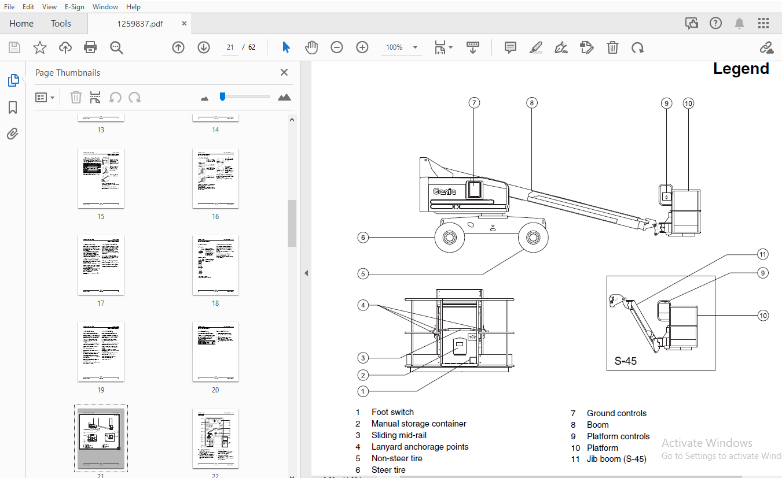782x478 pixels.
Task: Open Page Thumbnails sidebar icon
Action: (13, 80)
